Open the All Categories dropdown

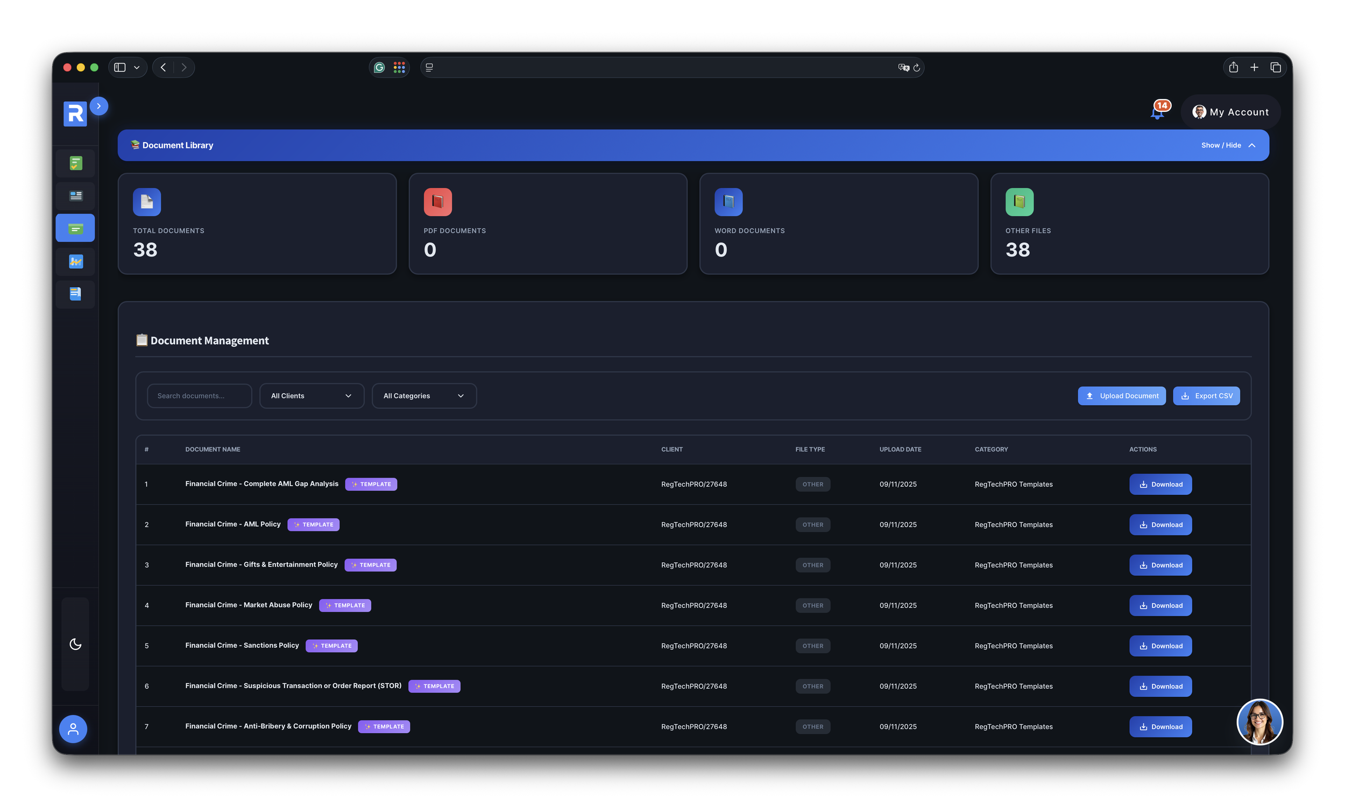(x=424, y=396)
